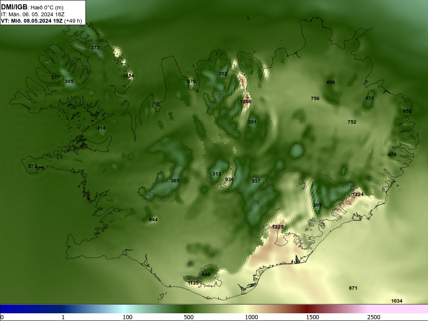
Task: Click the map value 575
Action: click(x=40, y=168)
